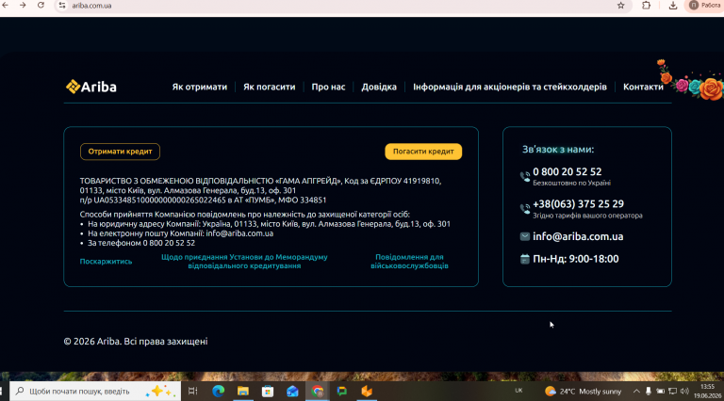Open Task View from the taskbar

pyautogui.click(x=192, y=392)
